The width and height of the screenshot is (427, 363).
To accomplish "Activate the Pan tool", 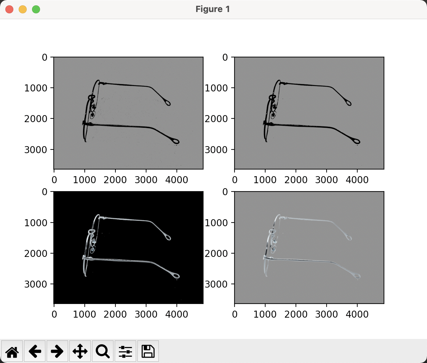I will click(x=80, y=351).
